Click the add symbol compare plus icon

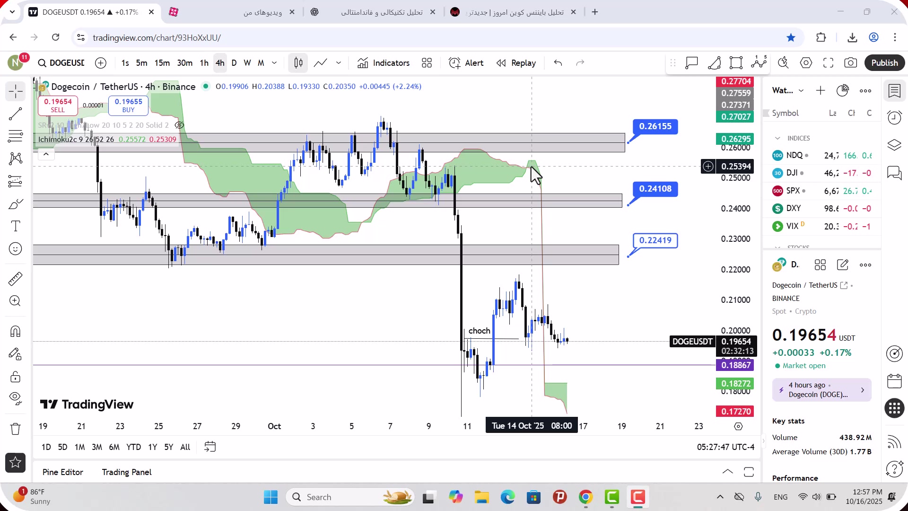tap(101, 63)
